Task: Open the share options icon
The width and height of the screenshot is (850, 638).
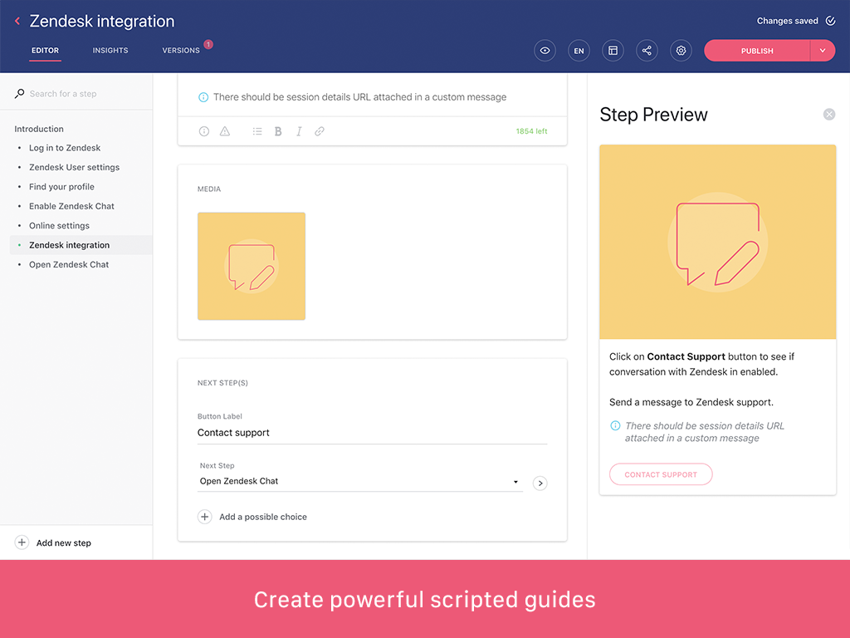Action: [647, 51]
